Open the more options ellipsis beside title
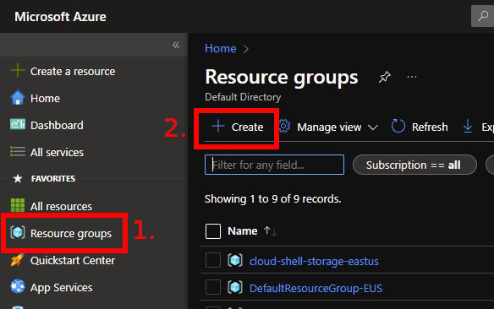Screen dimensions: 494x309 pos(412,77)
